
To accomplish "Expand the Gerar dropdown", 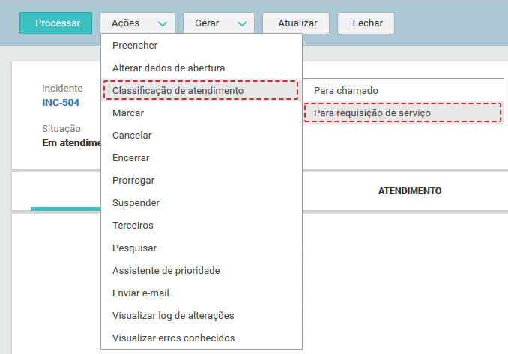I will [x=219, y=23].
